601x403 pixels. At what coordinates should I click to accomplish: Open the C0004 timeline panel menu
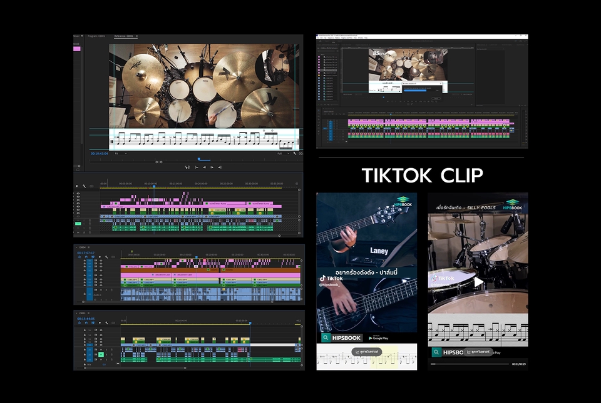88,247
